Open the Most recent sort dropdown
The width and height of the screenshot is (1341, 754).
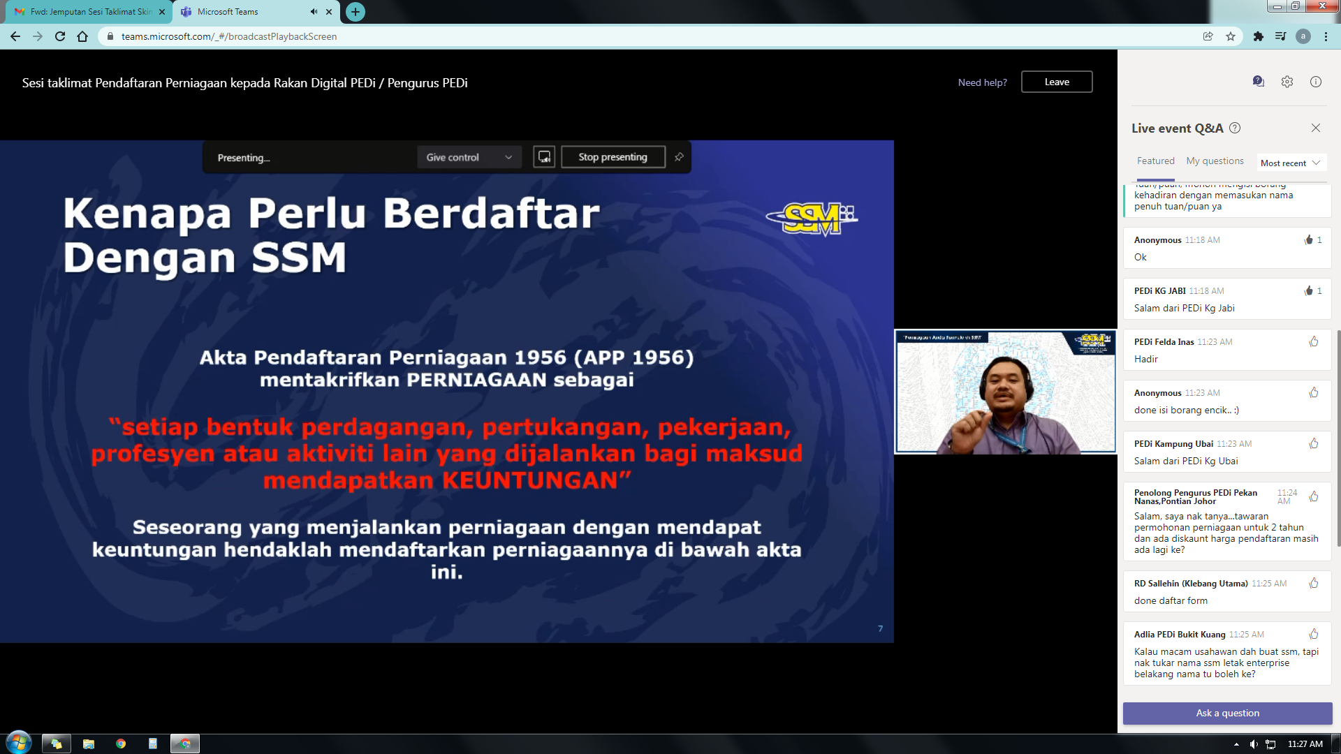tap(1290, 163)
